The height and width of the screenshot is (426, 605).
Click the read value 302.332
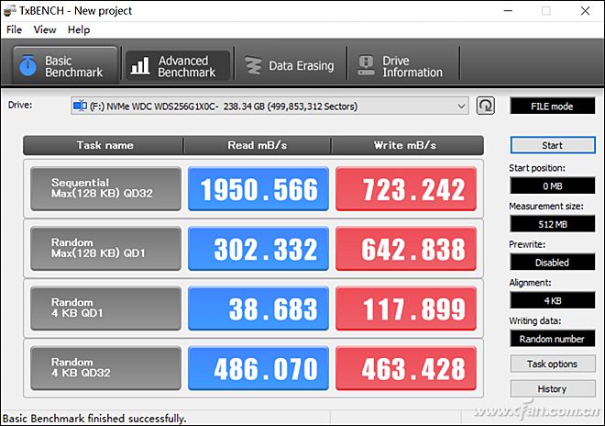258,249
